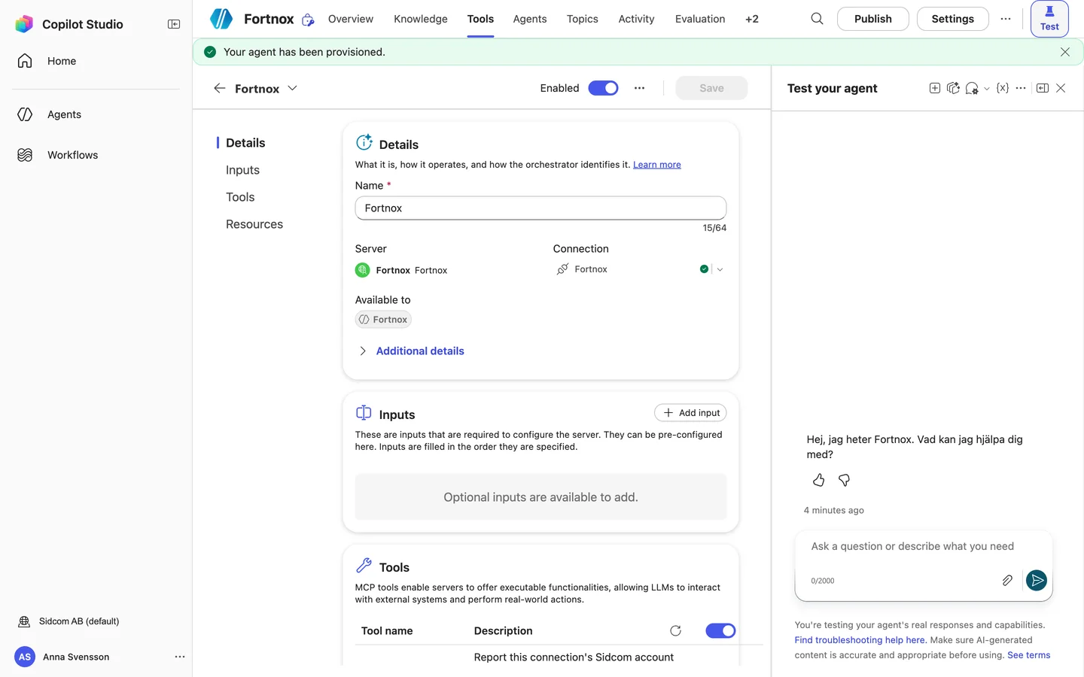
Task: Click the thumbs down feedback icon
Action: click(x=845, y=480)
